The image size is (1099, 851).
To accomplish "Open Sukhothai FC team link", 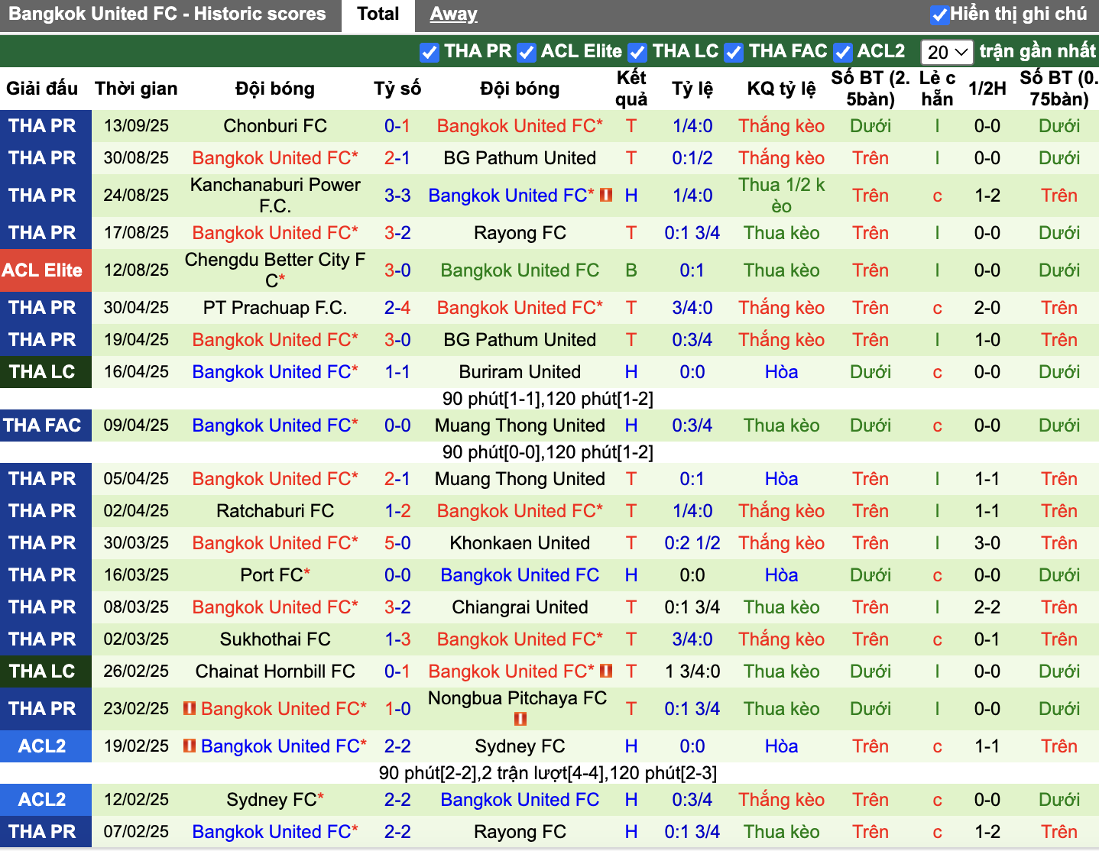I will click(275, 639).
